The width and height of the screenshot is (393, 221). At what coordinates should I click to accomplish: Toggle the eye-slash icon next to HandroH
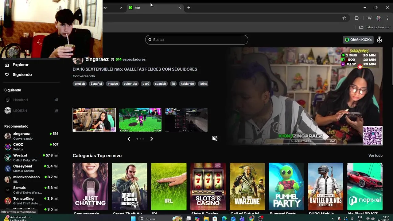click(56, 100)
